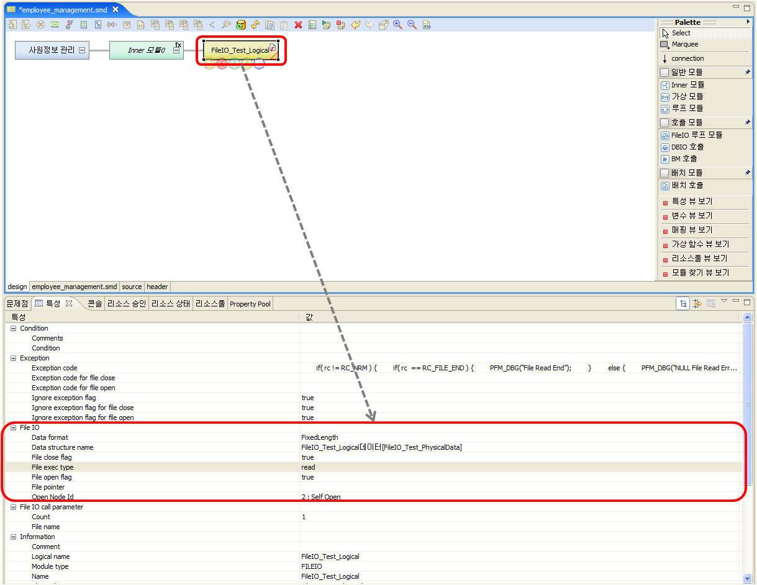Viewport: 757px width, 585px height.
Task: Switch to the source tab
Action: click(x=132, y=287)
